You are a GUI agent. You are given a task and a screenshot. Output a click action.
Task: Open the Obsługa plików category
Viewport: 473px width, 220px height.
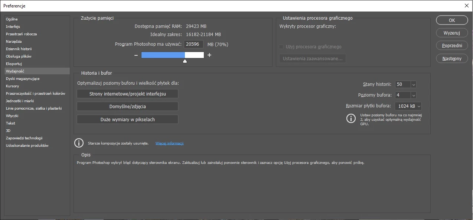tap(37, 56)
